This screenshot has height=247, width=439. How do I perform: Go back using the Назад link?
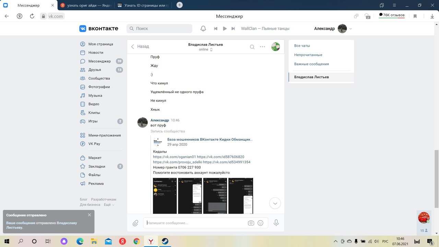[x=140, y=47]
